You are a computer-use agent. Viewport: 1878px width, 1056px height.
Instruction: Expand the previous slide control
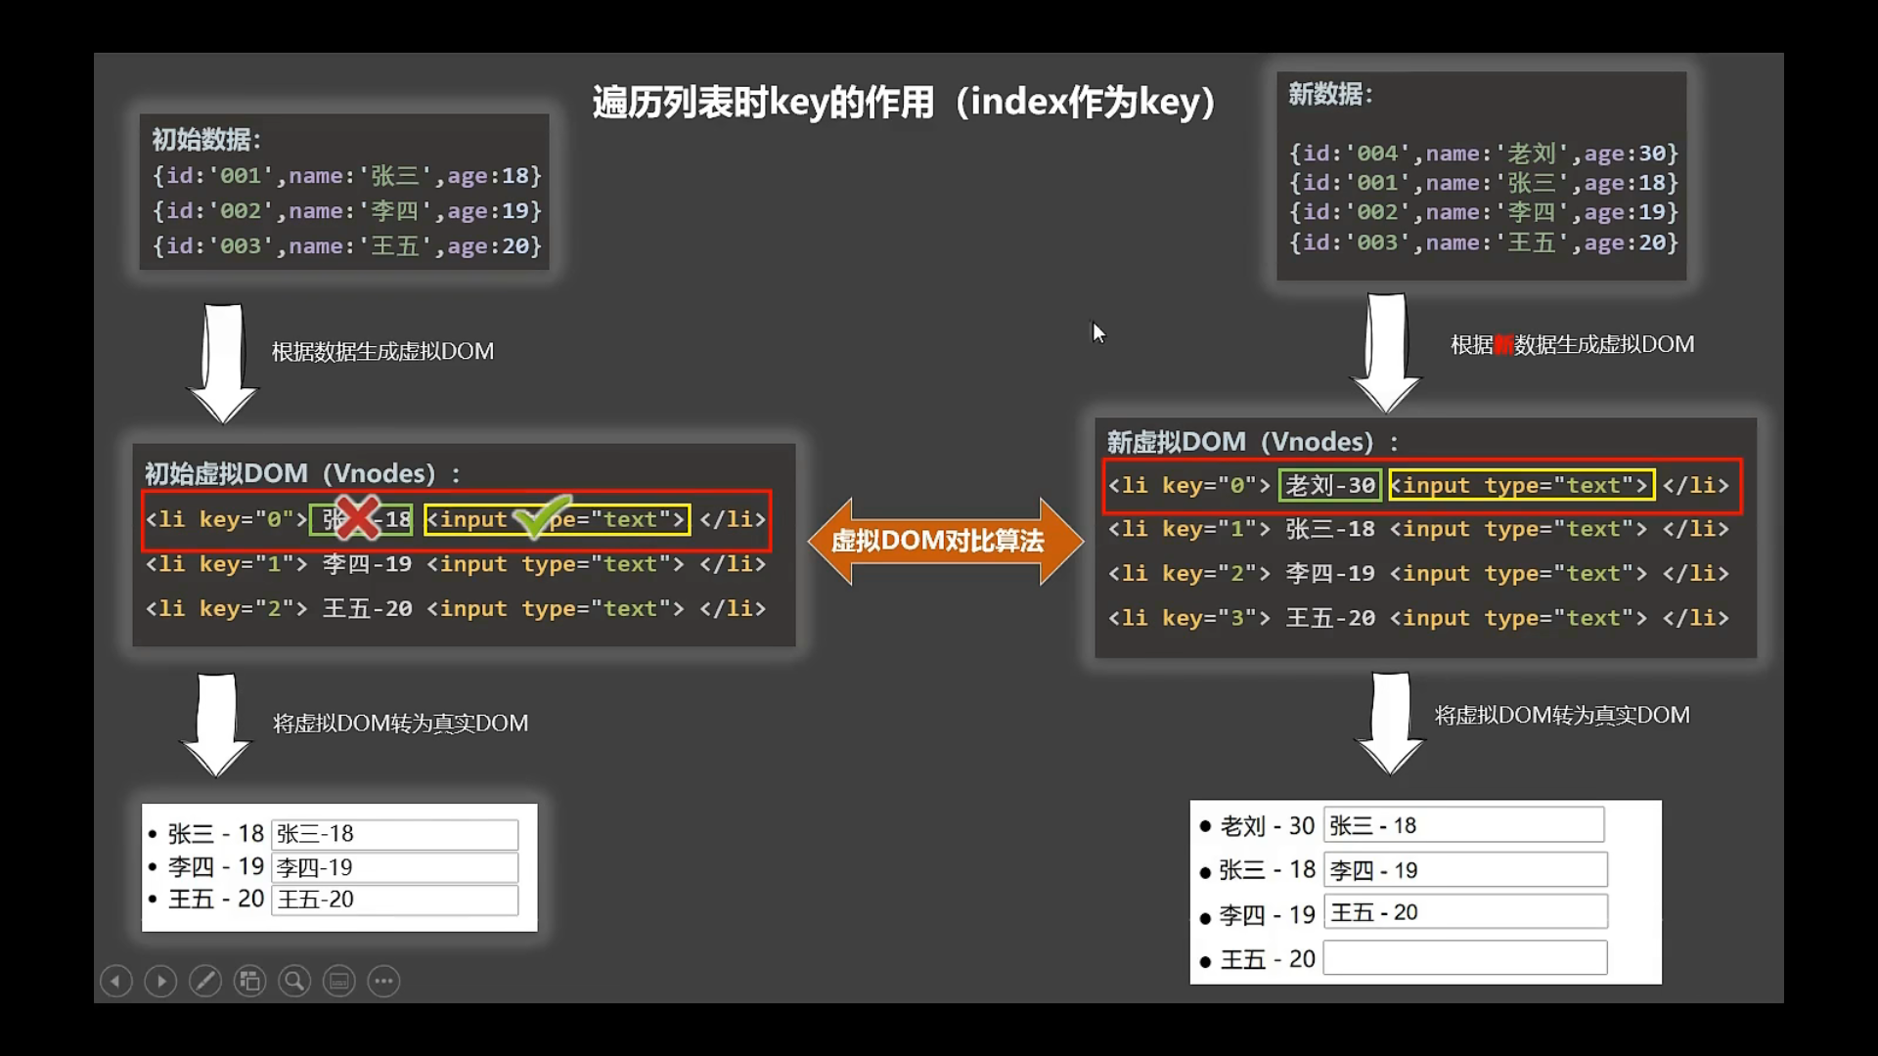click(116, 981)
